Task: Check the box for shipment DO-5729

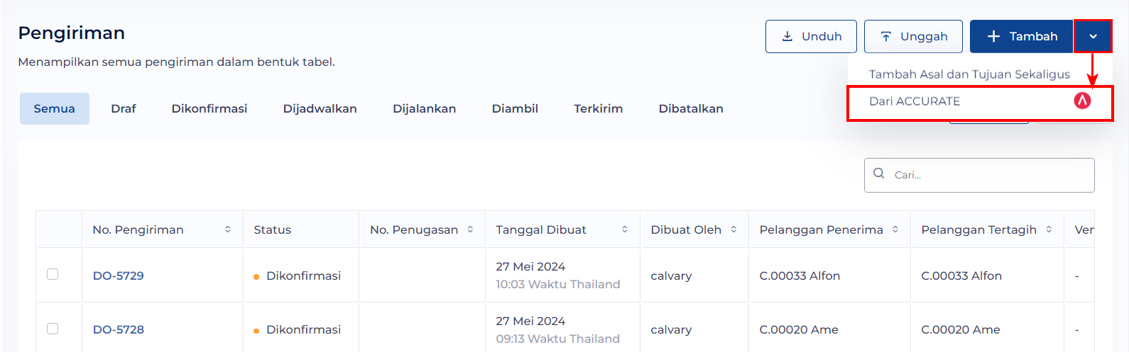Action: [53, 274]
